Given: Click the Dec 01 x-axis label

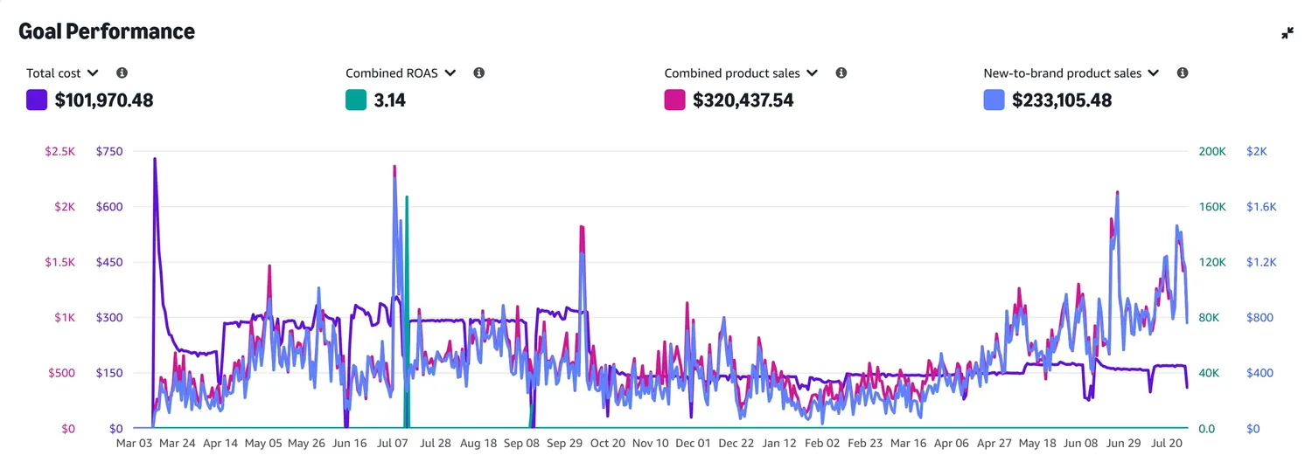Looking at the screenshot, I should pos(693,444).
